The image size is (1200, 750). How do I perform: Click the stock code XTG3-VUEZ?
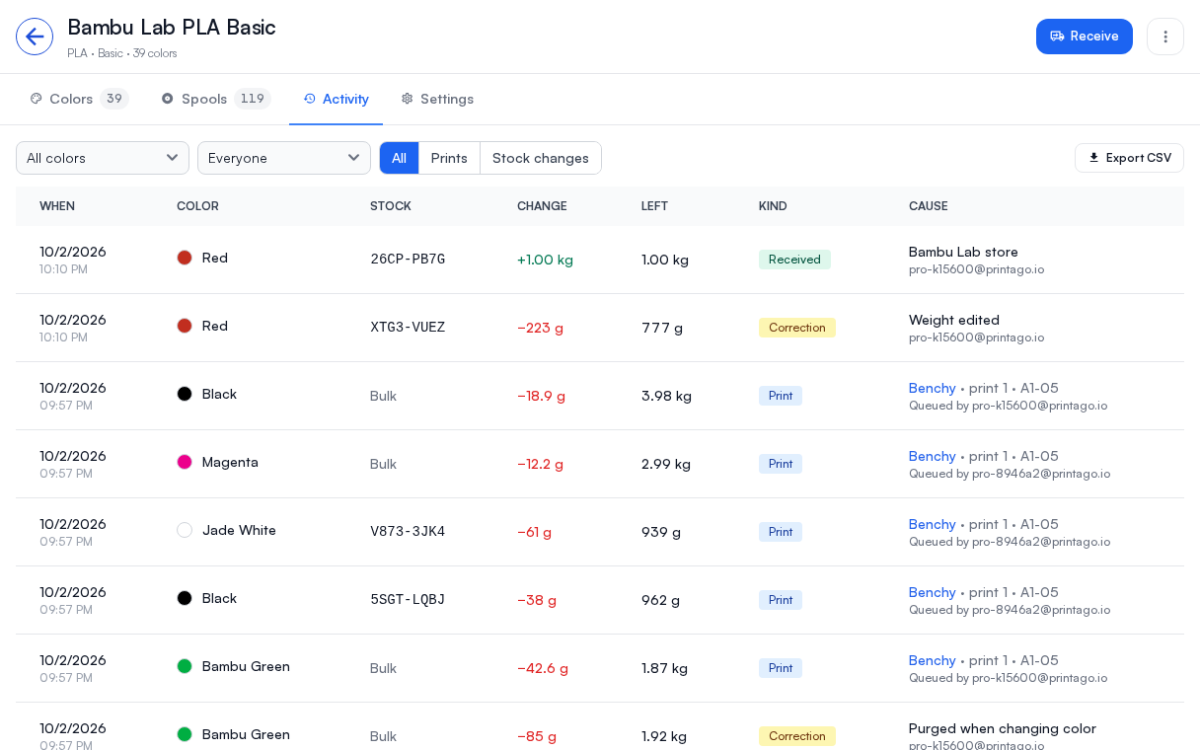[x=408, y=328]
